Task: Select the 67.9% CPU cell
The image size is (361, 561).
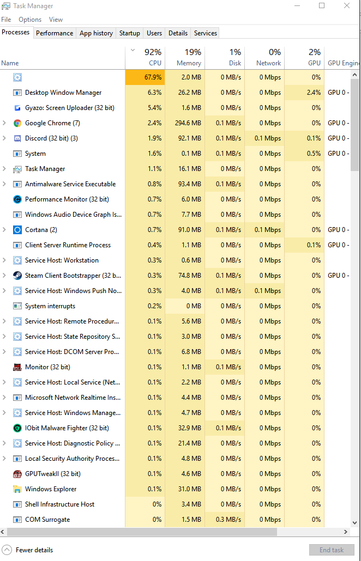Action: point(145,77)
